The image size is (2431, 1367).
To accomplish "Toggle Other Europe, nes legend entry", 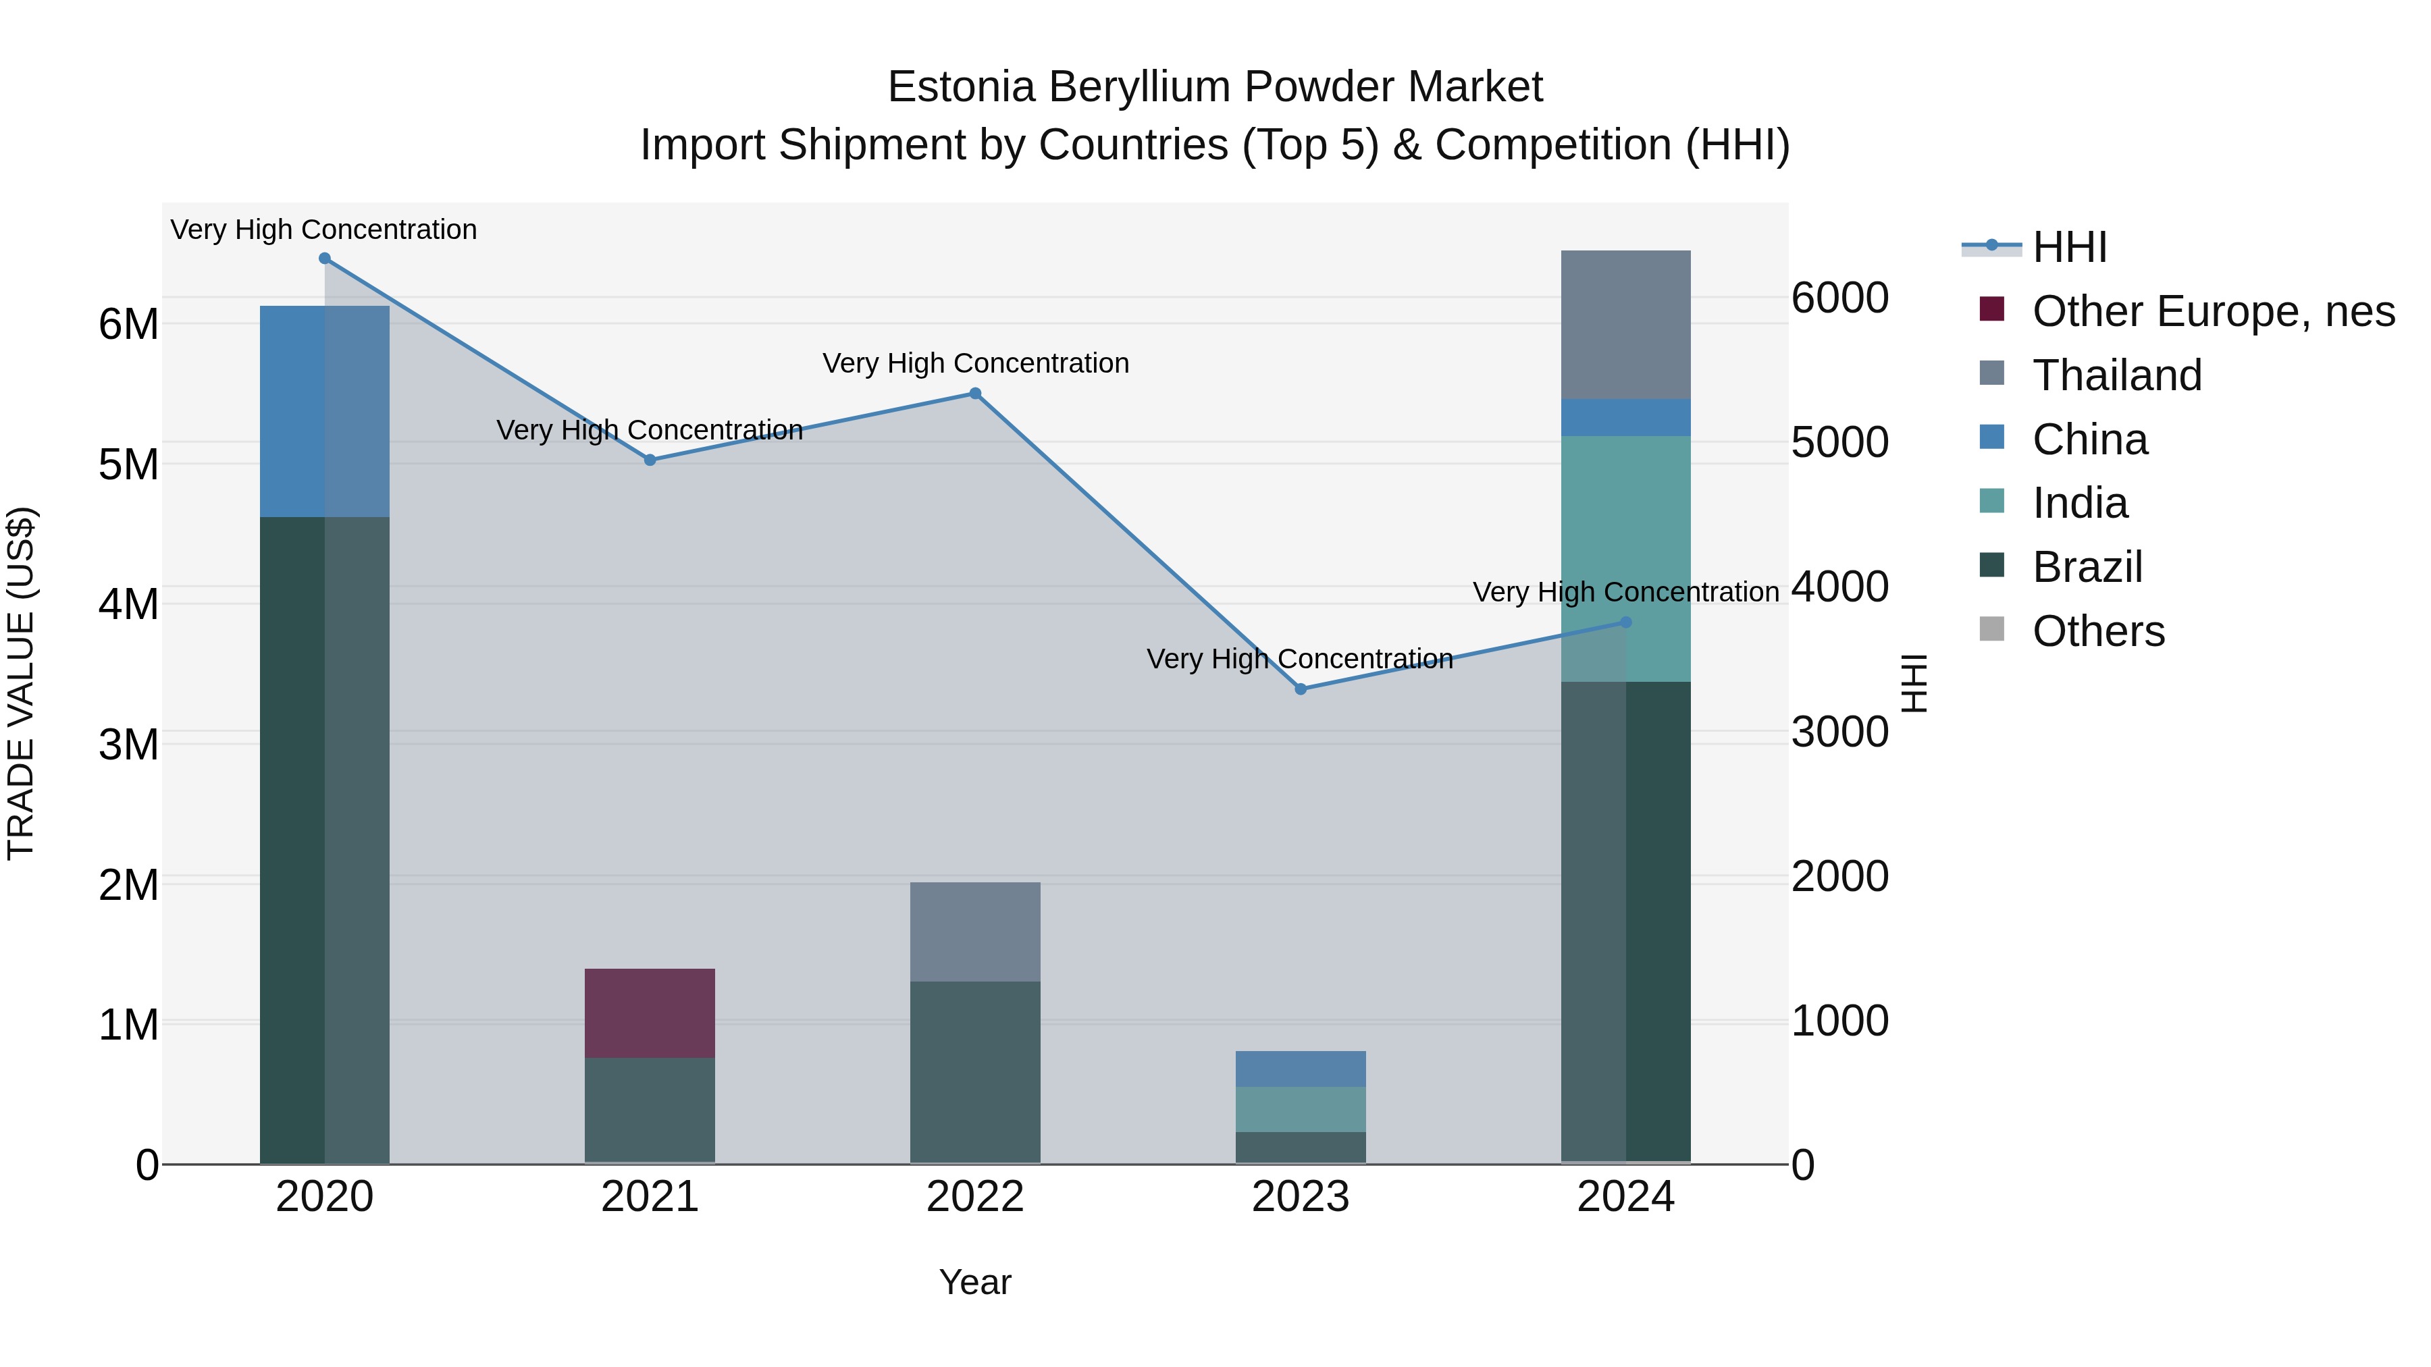I will coord(2187,311).
